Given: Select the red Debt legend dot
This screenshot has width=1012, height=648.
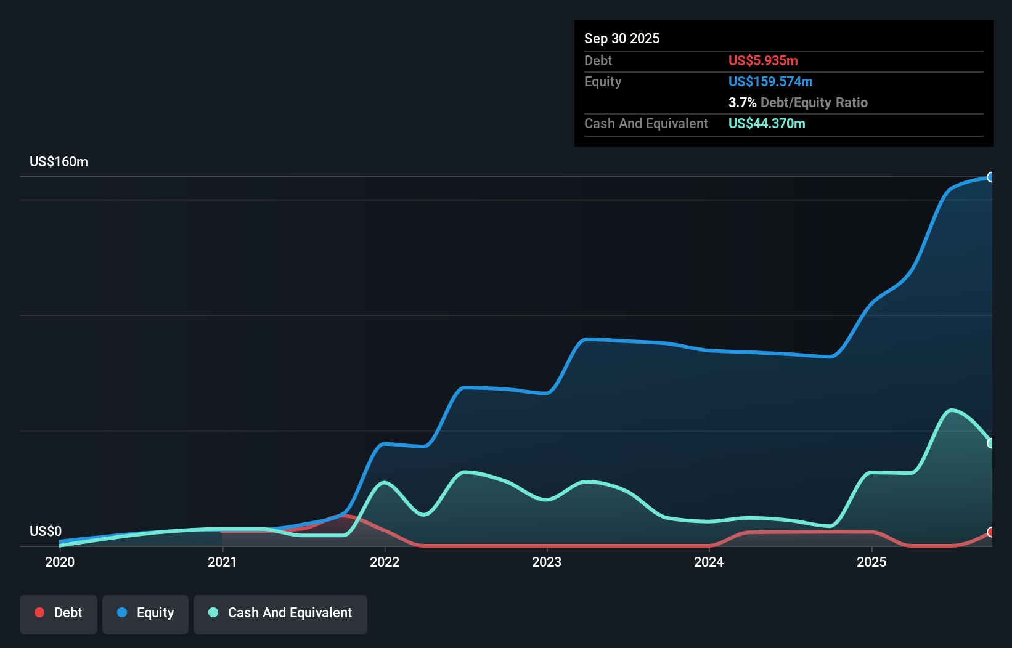Looking at the screenshot, I should point(39,612).
